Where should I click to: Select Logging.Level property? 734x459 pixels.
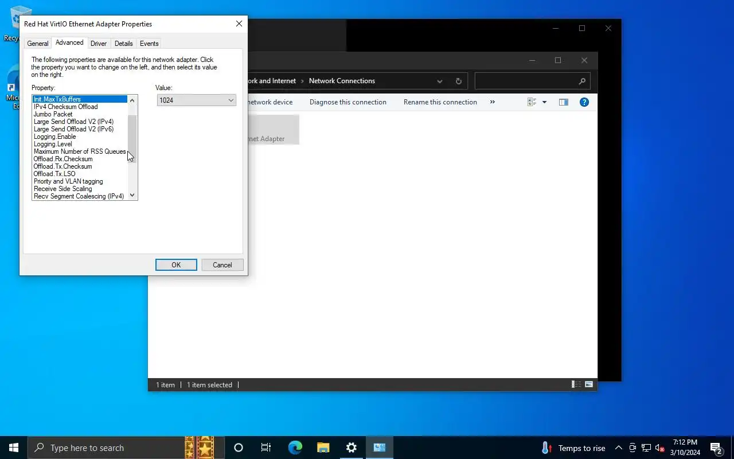80,144
